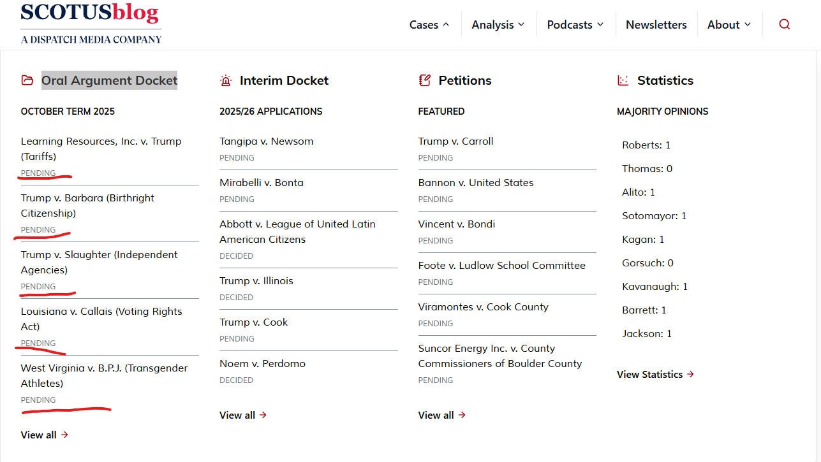Click the edit icon beside Petitions
This screenshot has width=821, height=462.
(424, 80)
